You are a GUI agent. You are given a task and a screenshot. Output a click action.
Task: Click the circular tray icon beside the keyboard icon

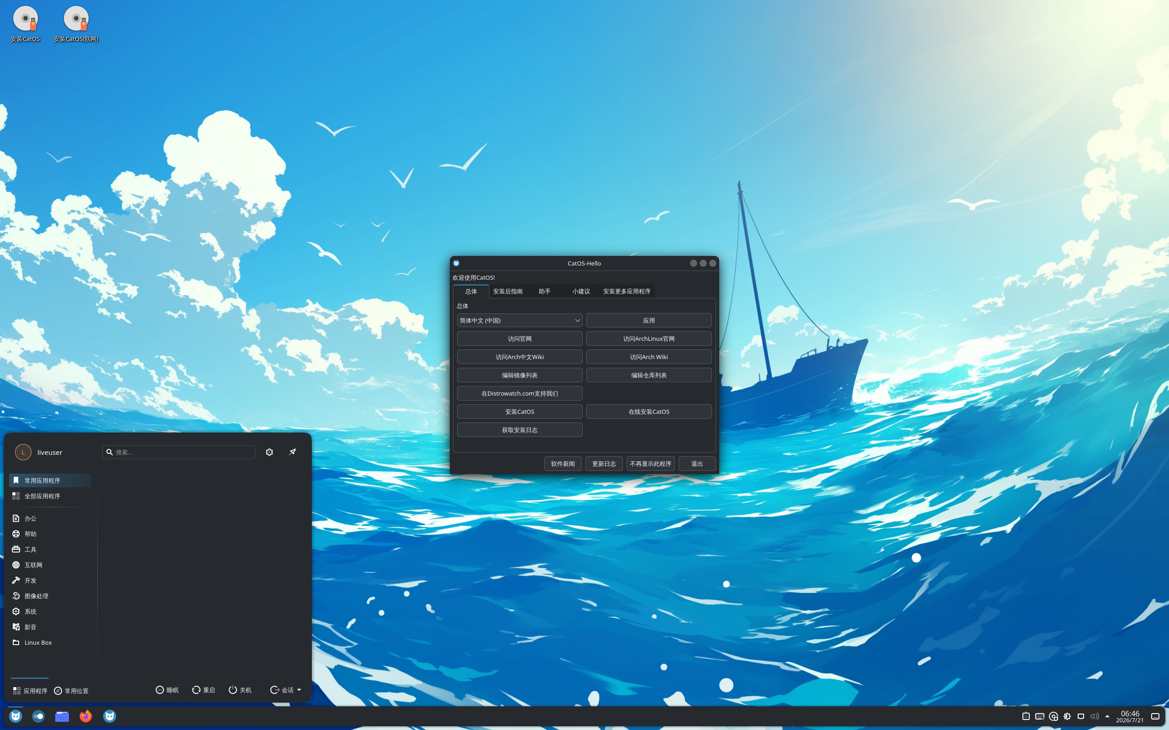tap(1053, 716)
